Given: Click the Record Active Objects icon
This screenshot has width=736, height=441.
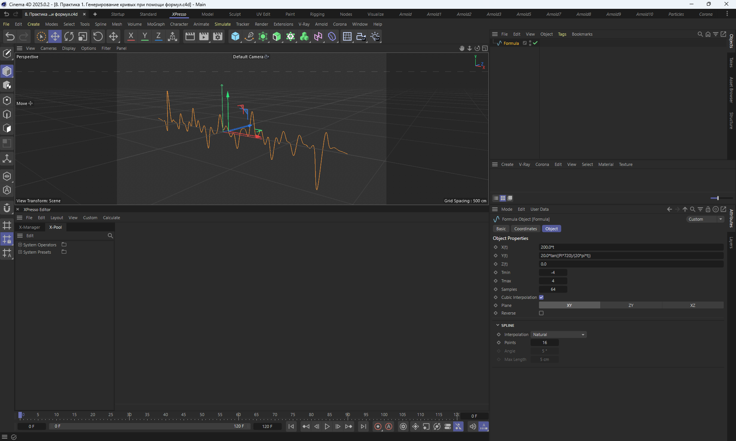Looking at the screenshot, I should tap(378, 426).
